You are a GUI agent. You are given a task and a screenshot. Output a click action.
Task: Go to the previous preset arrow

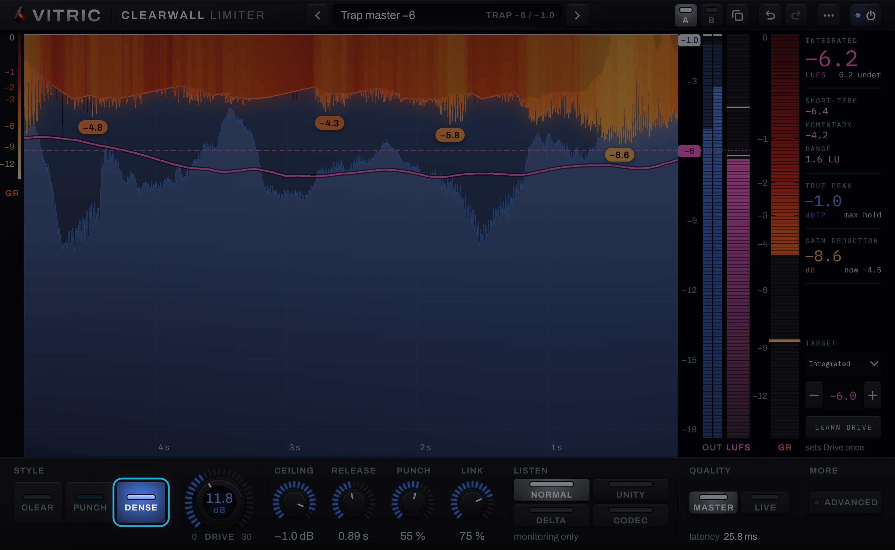click(x=317, y=15)
